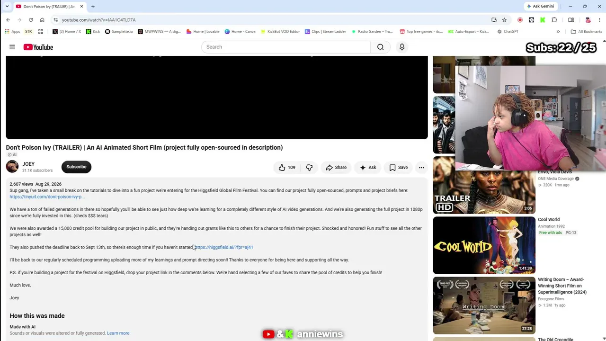Open the Home / X bookmark
606x341 pixels.
[x=67, y=32]
